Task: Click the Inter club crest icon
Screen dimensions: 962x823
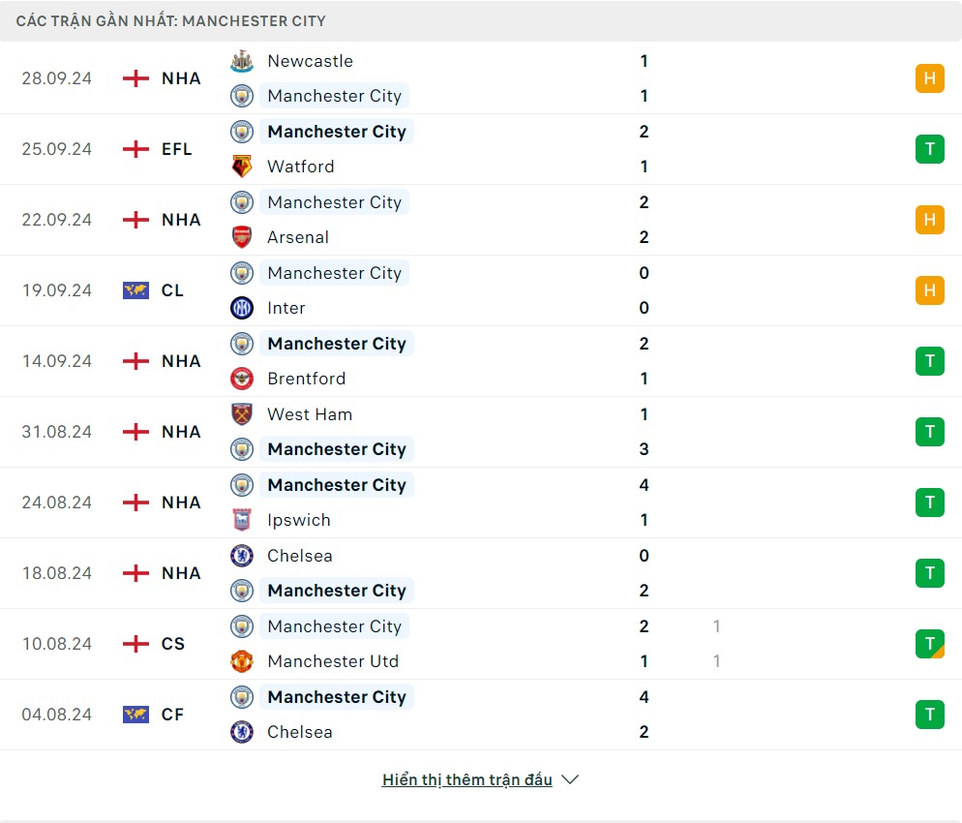Action: pyautogui.click(x=242, y=308)
